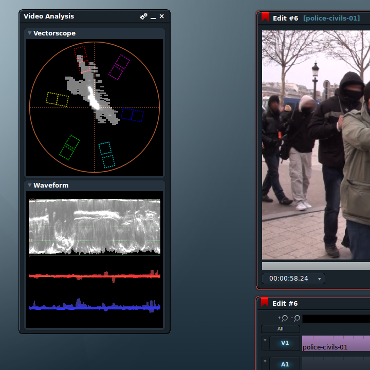Viewport: 370px width, 370px height.
Task: Open the timecode 00:00:58.24 dropdown arrow
Action: coord(319,279)
